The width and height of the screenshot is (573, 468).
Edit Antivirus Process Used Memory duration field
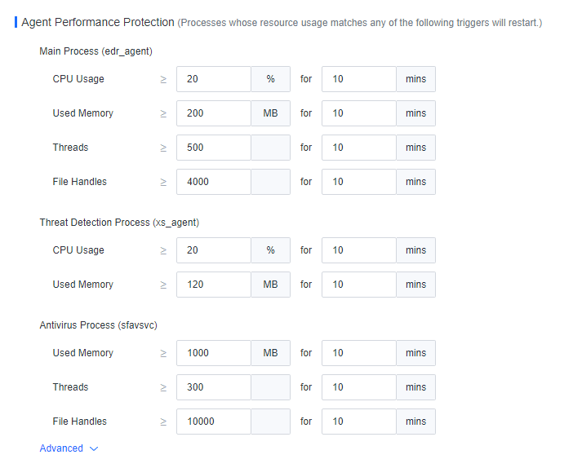point(358,353)
